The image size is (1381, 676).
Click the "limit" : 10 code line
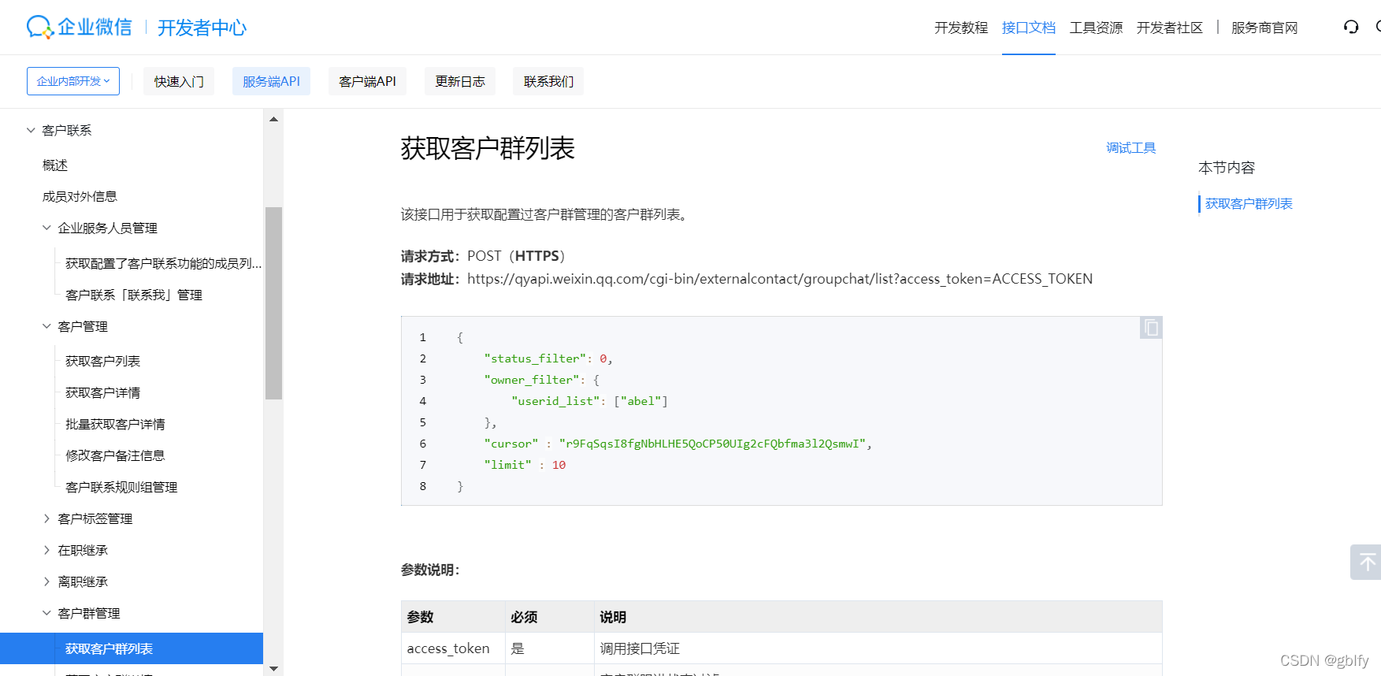click(525, 465)
